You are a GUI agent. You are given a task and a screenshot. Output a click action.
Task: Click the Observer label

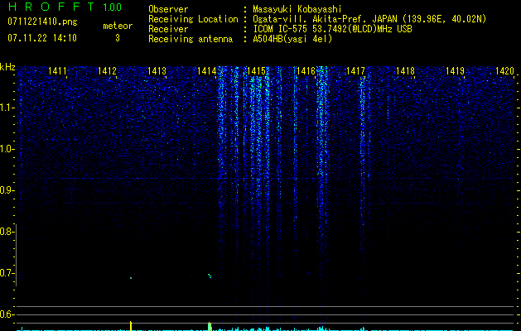[x=168, y=9]
